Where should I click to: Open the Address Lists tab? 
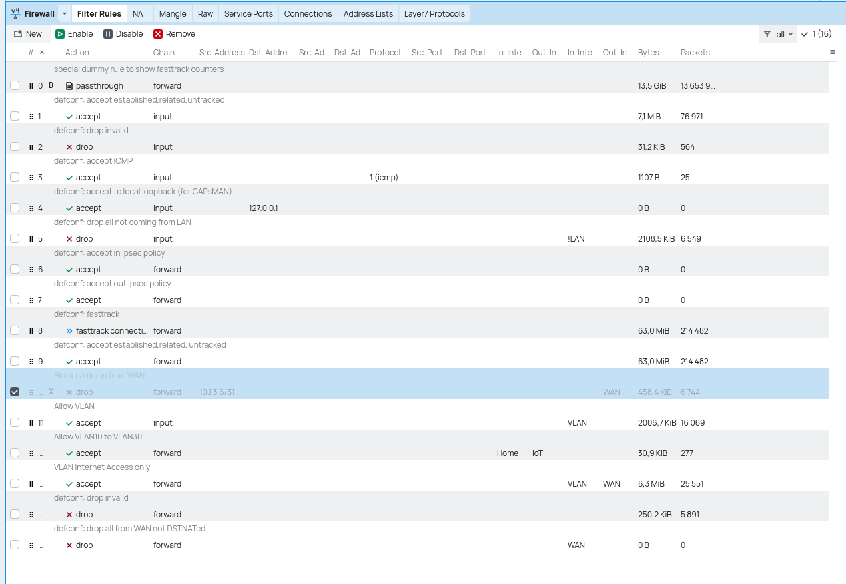[x=368, y=13]
